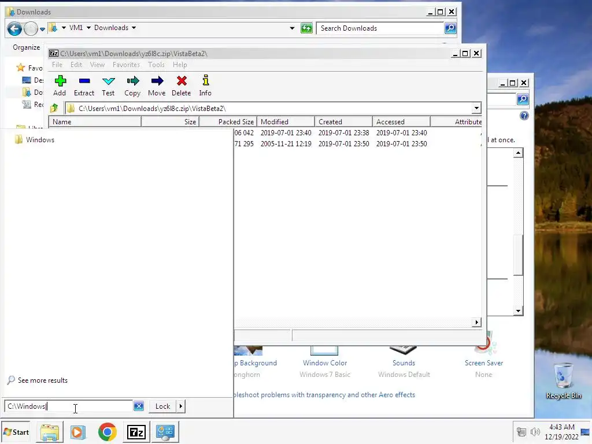Clear the Start menu search text
The height and width of the screenshot is (444, 592).
(x=139, y=406)
